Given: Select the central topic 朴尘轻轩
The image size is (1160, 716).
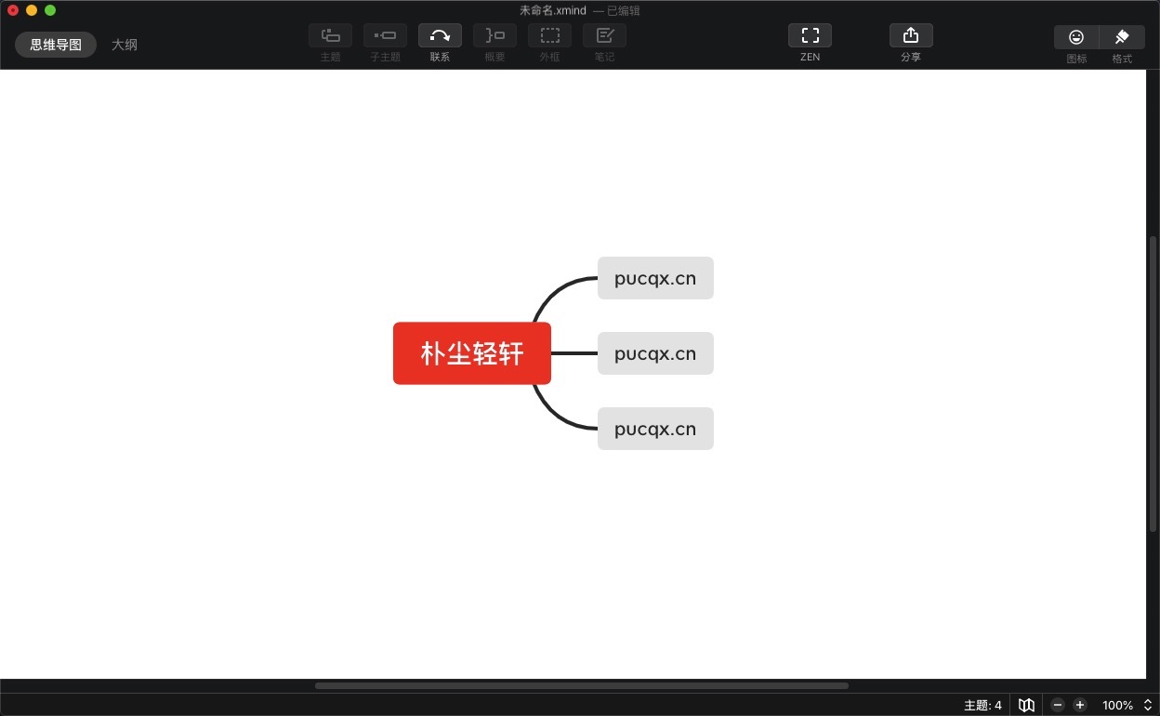Looking at the screenshot, I should click(472, 353).
